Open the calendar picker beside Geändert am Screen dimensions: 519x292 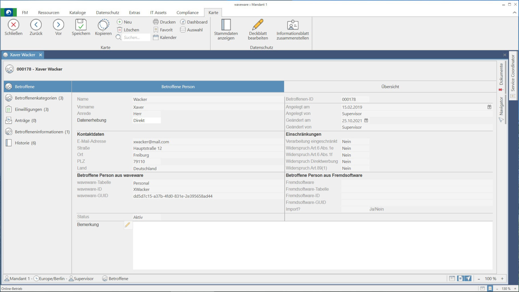tap(366, 120)
